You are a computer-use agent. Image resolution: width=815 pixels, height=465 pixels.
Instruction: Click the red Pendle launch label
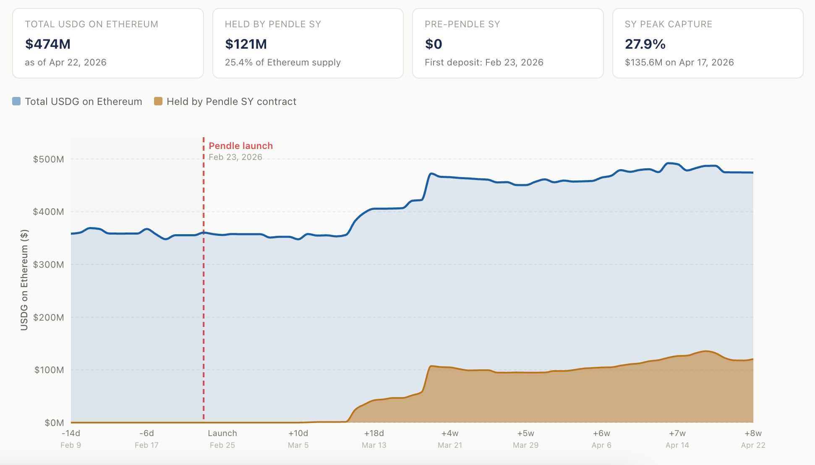click(x=241, y=146)
